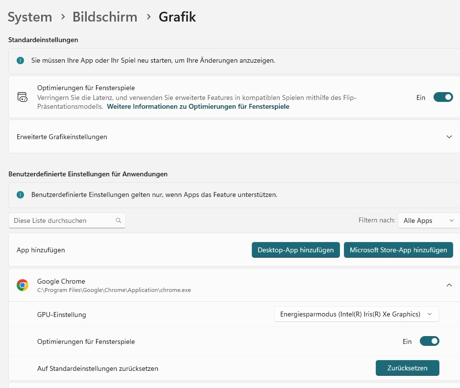Image resolution: width=460 pixels, height=388 pixels.
Task: Open the Filtern nach Alle Apps dropdown
Action: (x=429, y=220)
